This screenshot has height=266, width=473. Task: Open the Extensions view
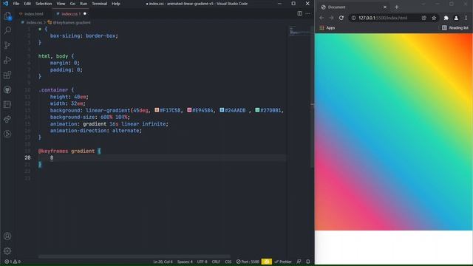(7, 75)
